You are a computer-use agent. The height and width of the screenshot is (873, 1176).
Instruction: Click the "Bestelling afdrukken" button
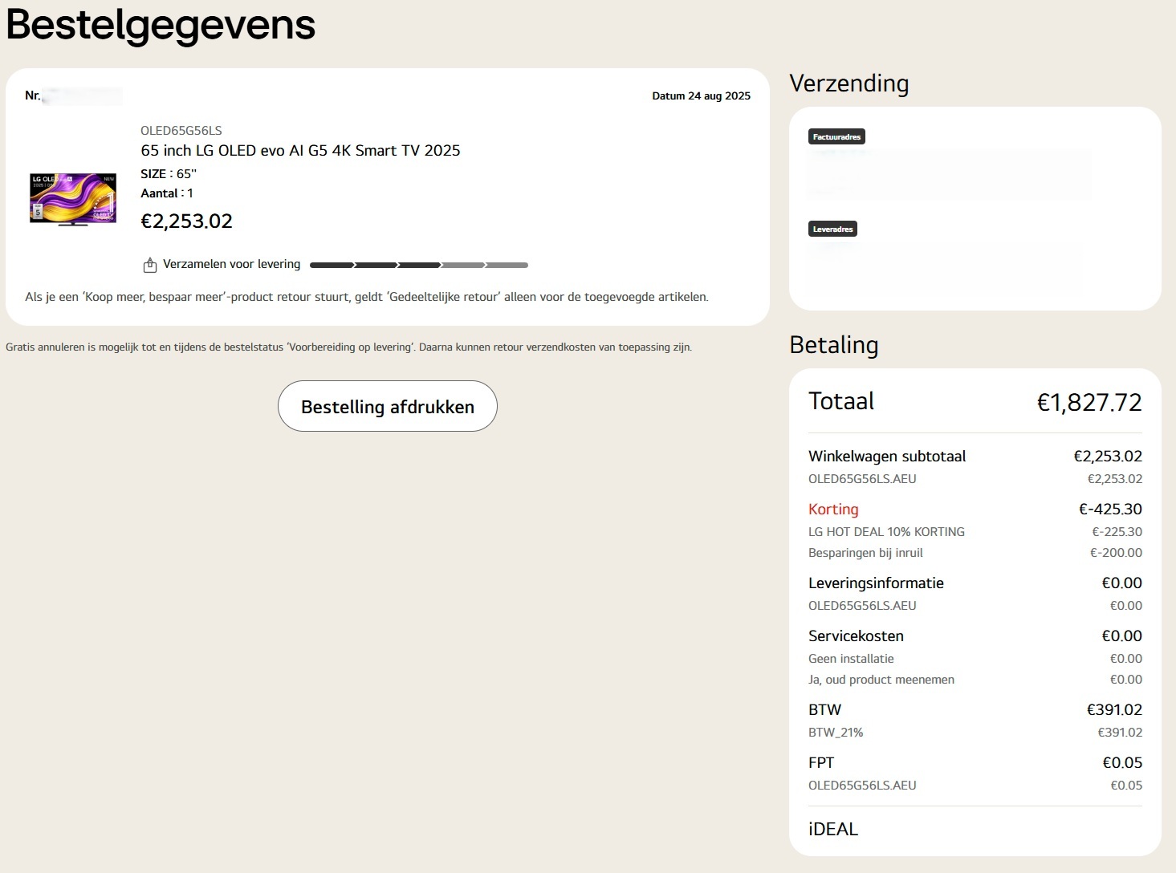[x=388, y=406]
